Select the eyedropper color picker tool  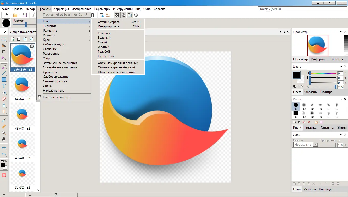pos(4,120)
